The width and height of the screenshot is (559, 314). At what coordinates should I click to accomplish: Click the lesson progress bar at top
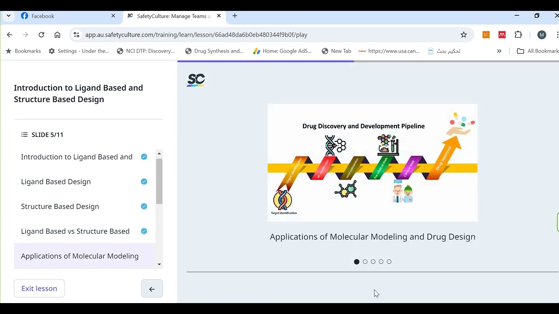[368, 61]
